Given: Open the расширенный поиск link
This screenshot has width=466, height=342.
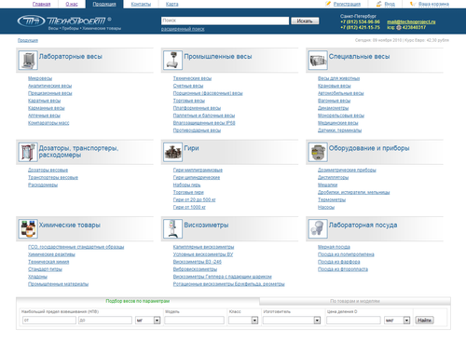Looking at the screenshot, I should tap(183, 29).
